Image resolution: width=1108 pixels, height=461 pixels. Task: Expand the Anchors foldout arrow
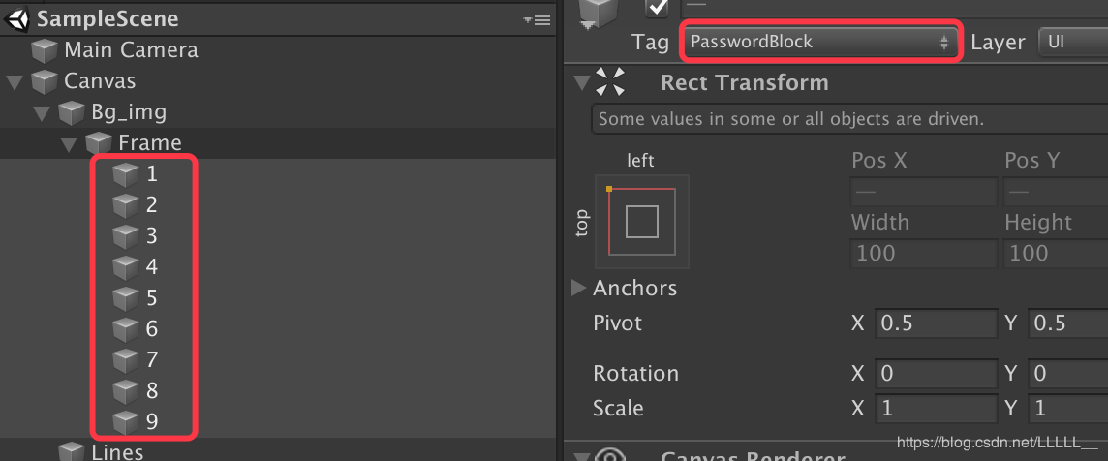click(579, 288)
